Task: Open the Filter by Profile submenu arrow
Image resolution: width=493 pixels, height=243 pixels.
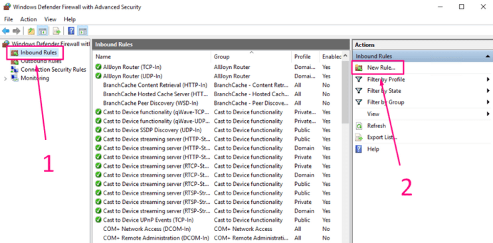Action: tap(488, 79)
